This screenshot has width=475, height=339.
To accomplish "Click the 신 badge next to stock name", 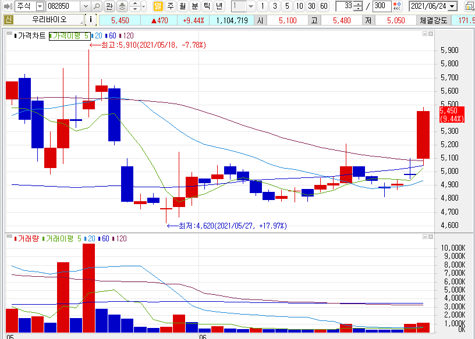I will [x=8, y=20].
